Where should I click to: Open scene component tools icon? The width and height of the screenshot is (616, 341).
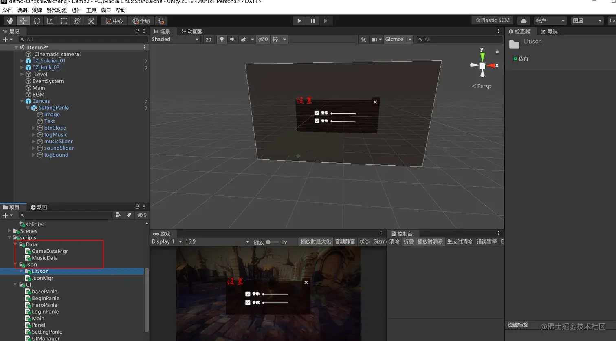point(363,40)
